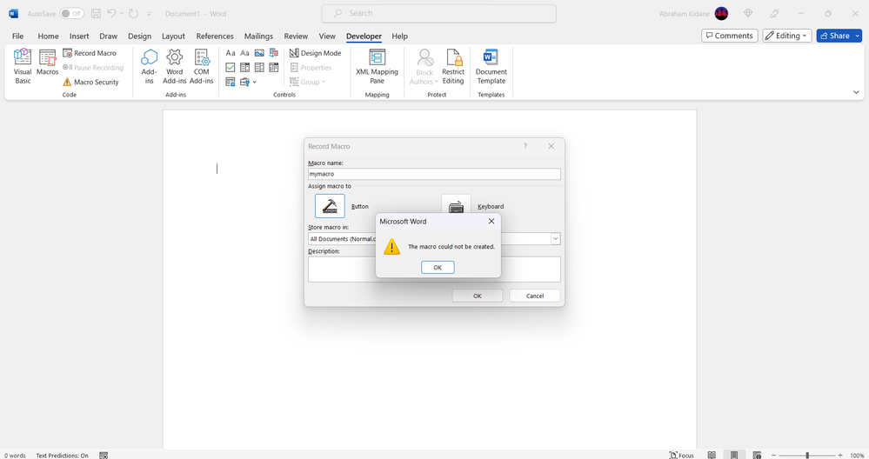Switch to the Mailings tab
Viewport: 869px width, 459px height.
coord(259,36)
